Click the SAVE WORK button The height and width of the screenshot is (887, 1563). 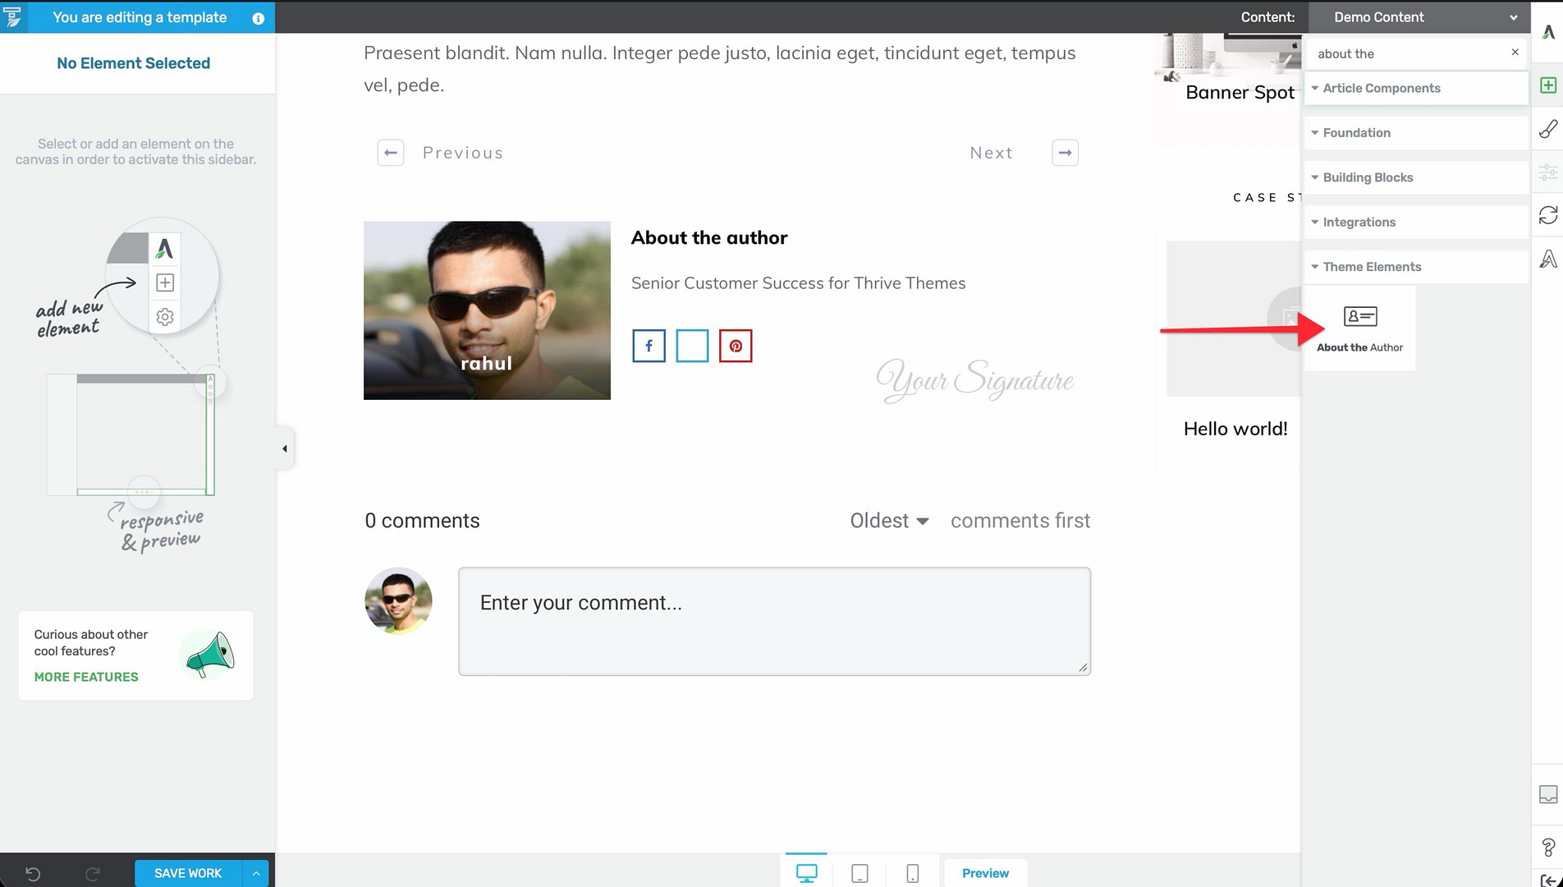tap(188, 873)
